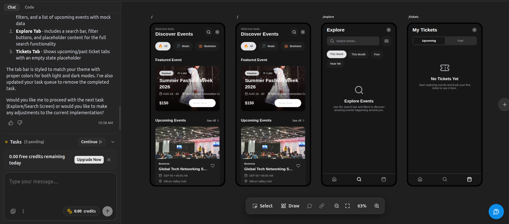Open search icon in first Discover Events screen
This screenshot has width=509, height=224.
208,32
